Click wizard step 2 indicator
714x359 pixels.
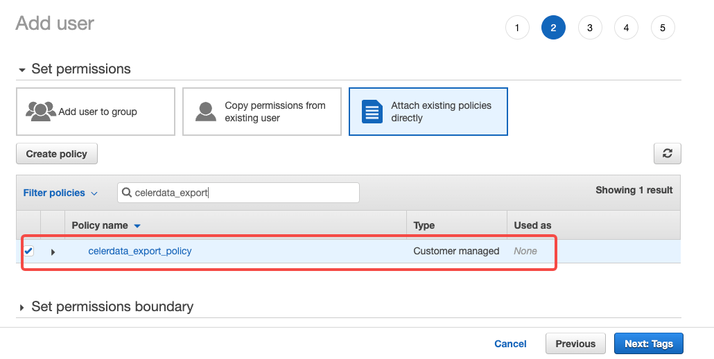(x=553, y=28)
